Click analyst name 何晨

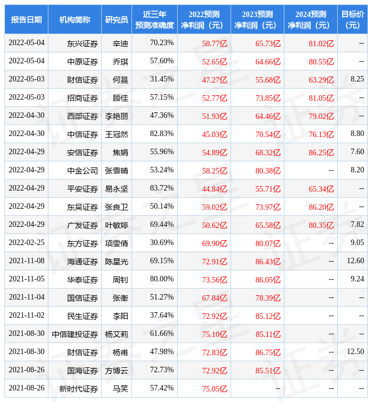[120, 80]
